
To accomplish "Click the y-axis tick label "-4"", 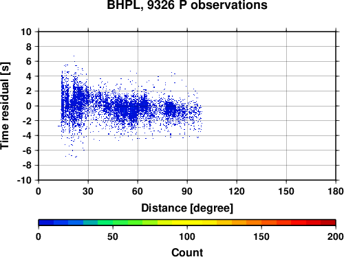I will pyautogui.click(x=27, y=135).
